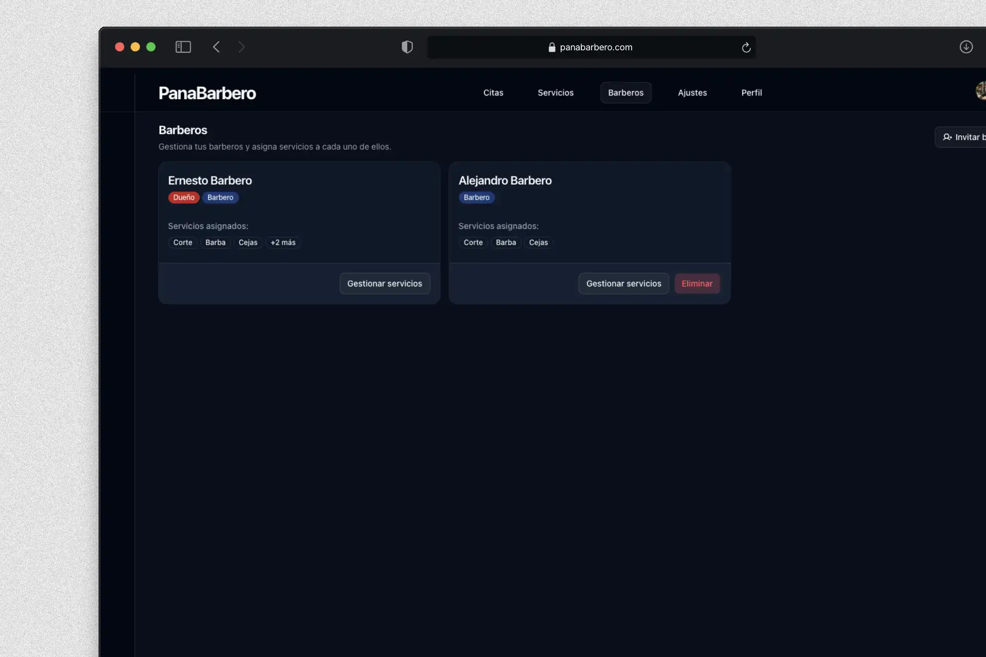The image size is (986, 657).
Task: Click Eliminar on Alejandro Barbero's card
Action: 697,283
